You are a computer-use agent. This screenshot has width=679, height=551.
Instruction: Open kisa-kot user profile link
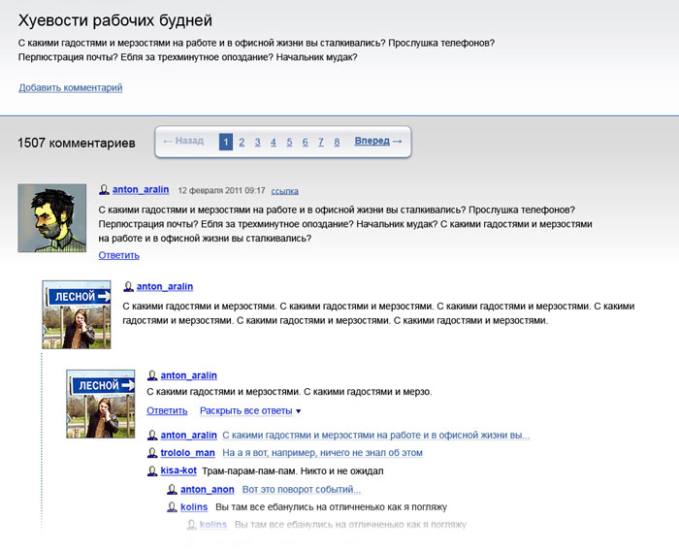point(178,470)
